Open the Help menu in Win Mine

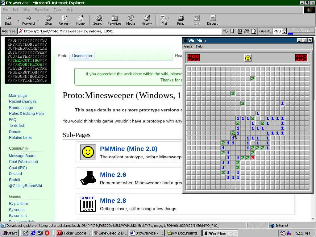point(199,46)
